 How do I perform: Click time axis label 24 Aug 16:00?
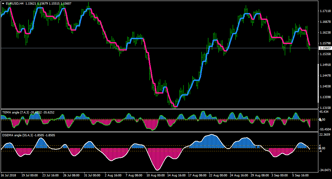pyautogui.click(x=239, y=175)
